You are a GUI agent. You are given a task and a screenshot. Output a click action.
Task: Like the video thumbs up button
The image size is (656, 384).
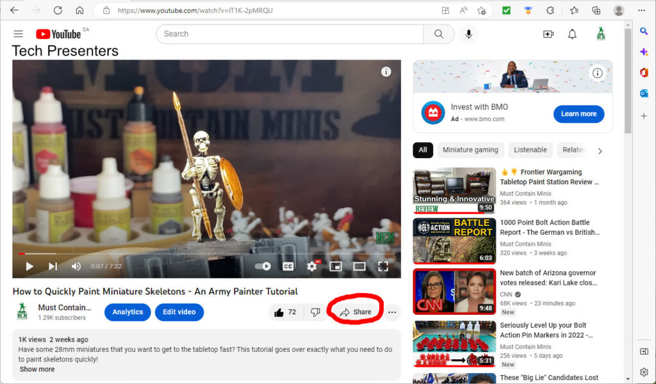point(285,312)
